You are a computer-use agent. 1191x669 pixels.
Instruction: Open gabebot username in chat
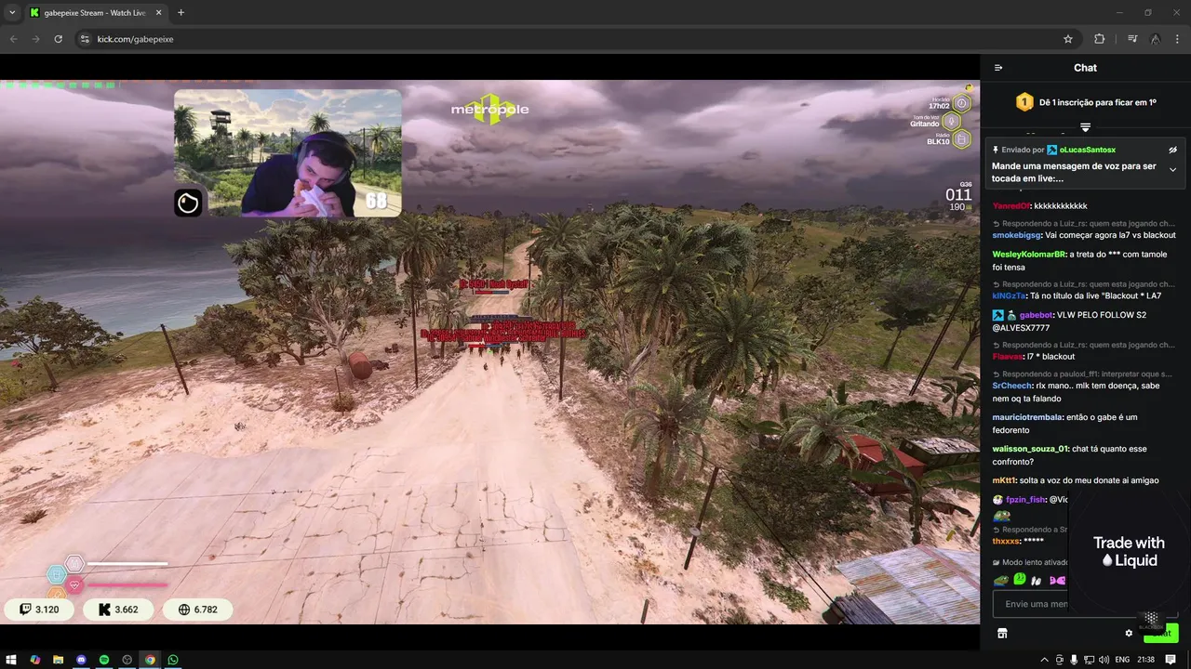click(x=1036, y=315)
